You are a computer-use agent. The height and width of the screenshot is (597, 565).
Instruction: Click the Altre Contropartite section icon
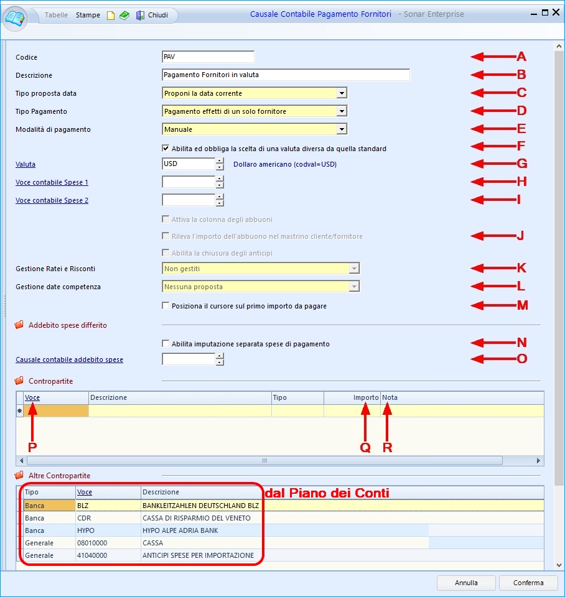[x=19, y=476]
